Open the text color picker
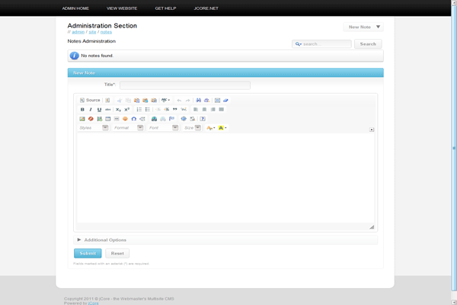 pyautogui.click(x=211, y=128)
